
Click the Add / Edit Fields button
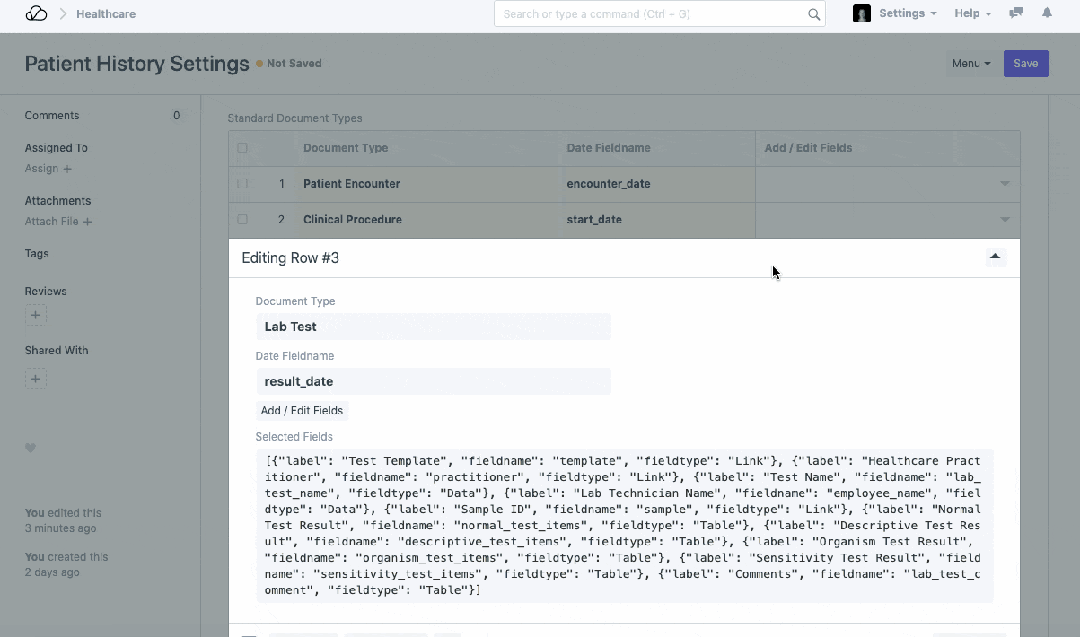click(x=302, y=411)
